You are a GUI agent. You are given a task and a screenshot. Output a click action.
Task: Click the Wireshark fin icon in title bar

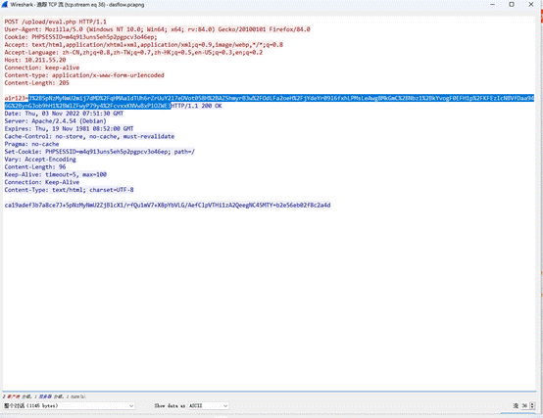5,5
